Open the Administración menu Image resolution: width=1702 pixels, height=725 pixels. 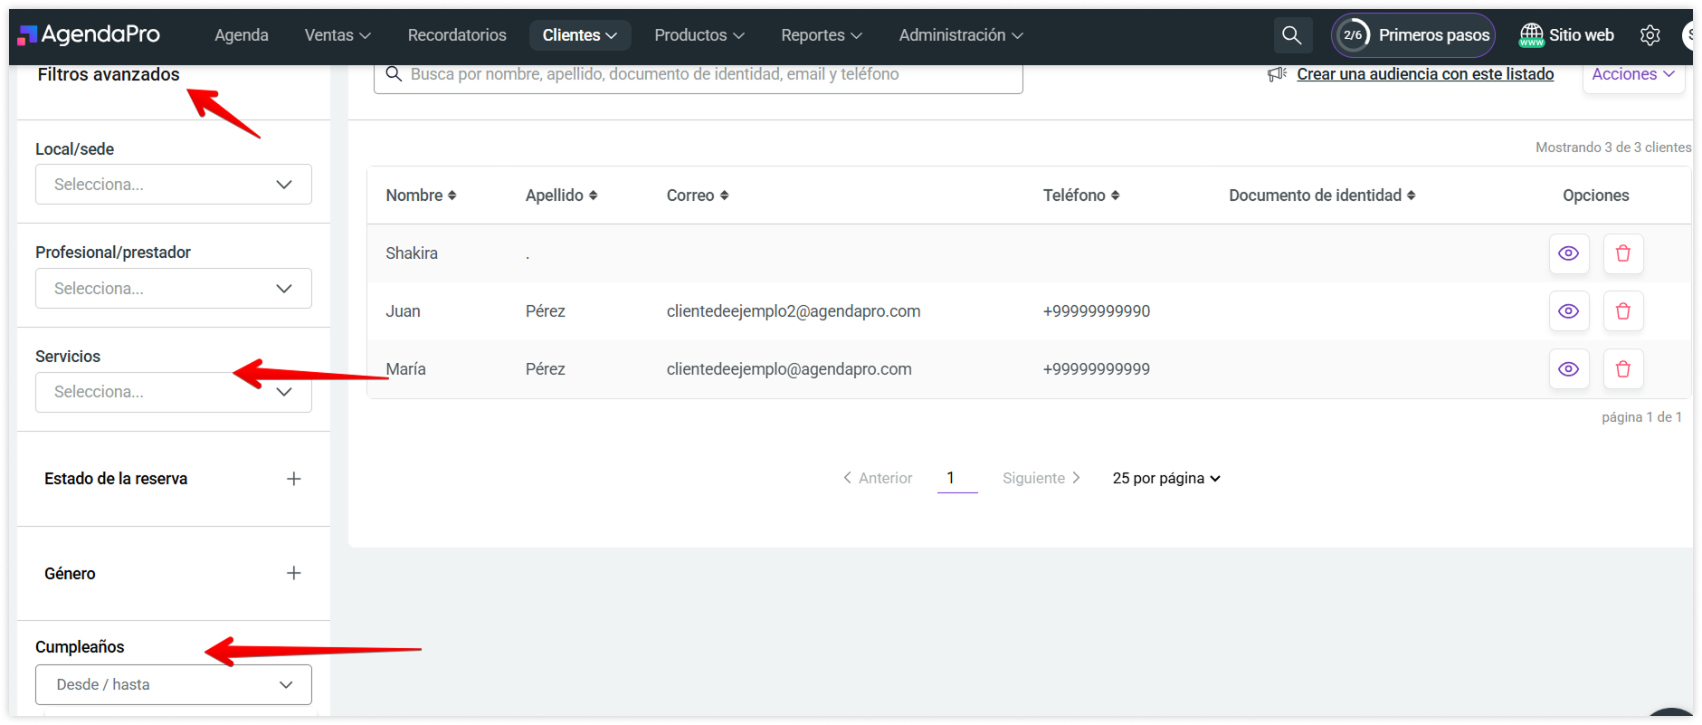(x=961, y=35)
